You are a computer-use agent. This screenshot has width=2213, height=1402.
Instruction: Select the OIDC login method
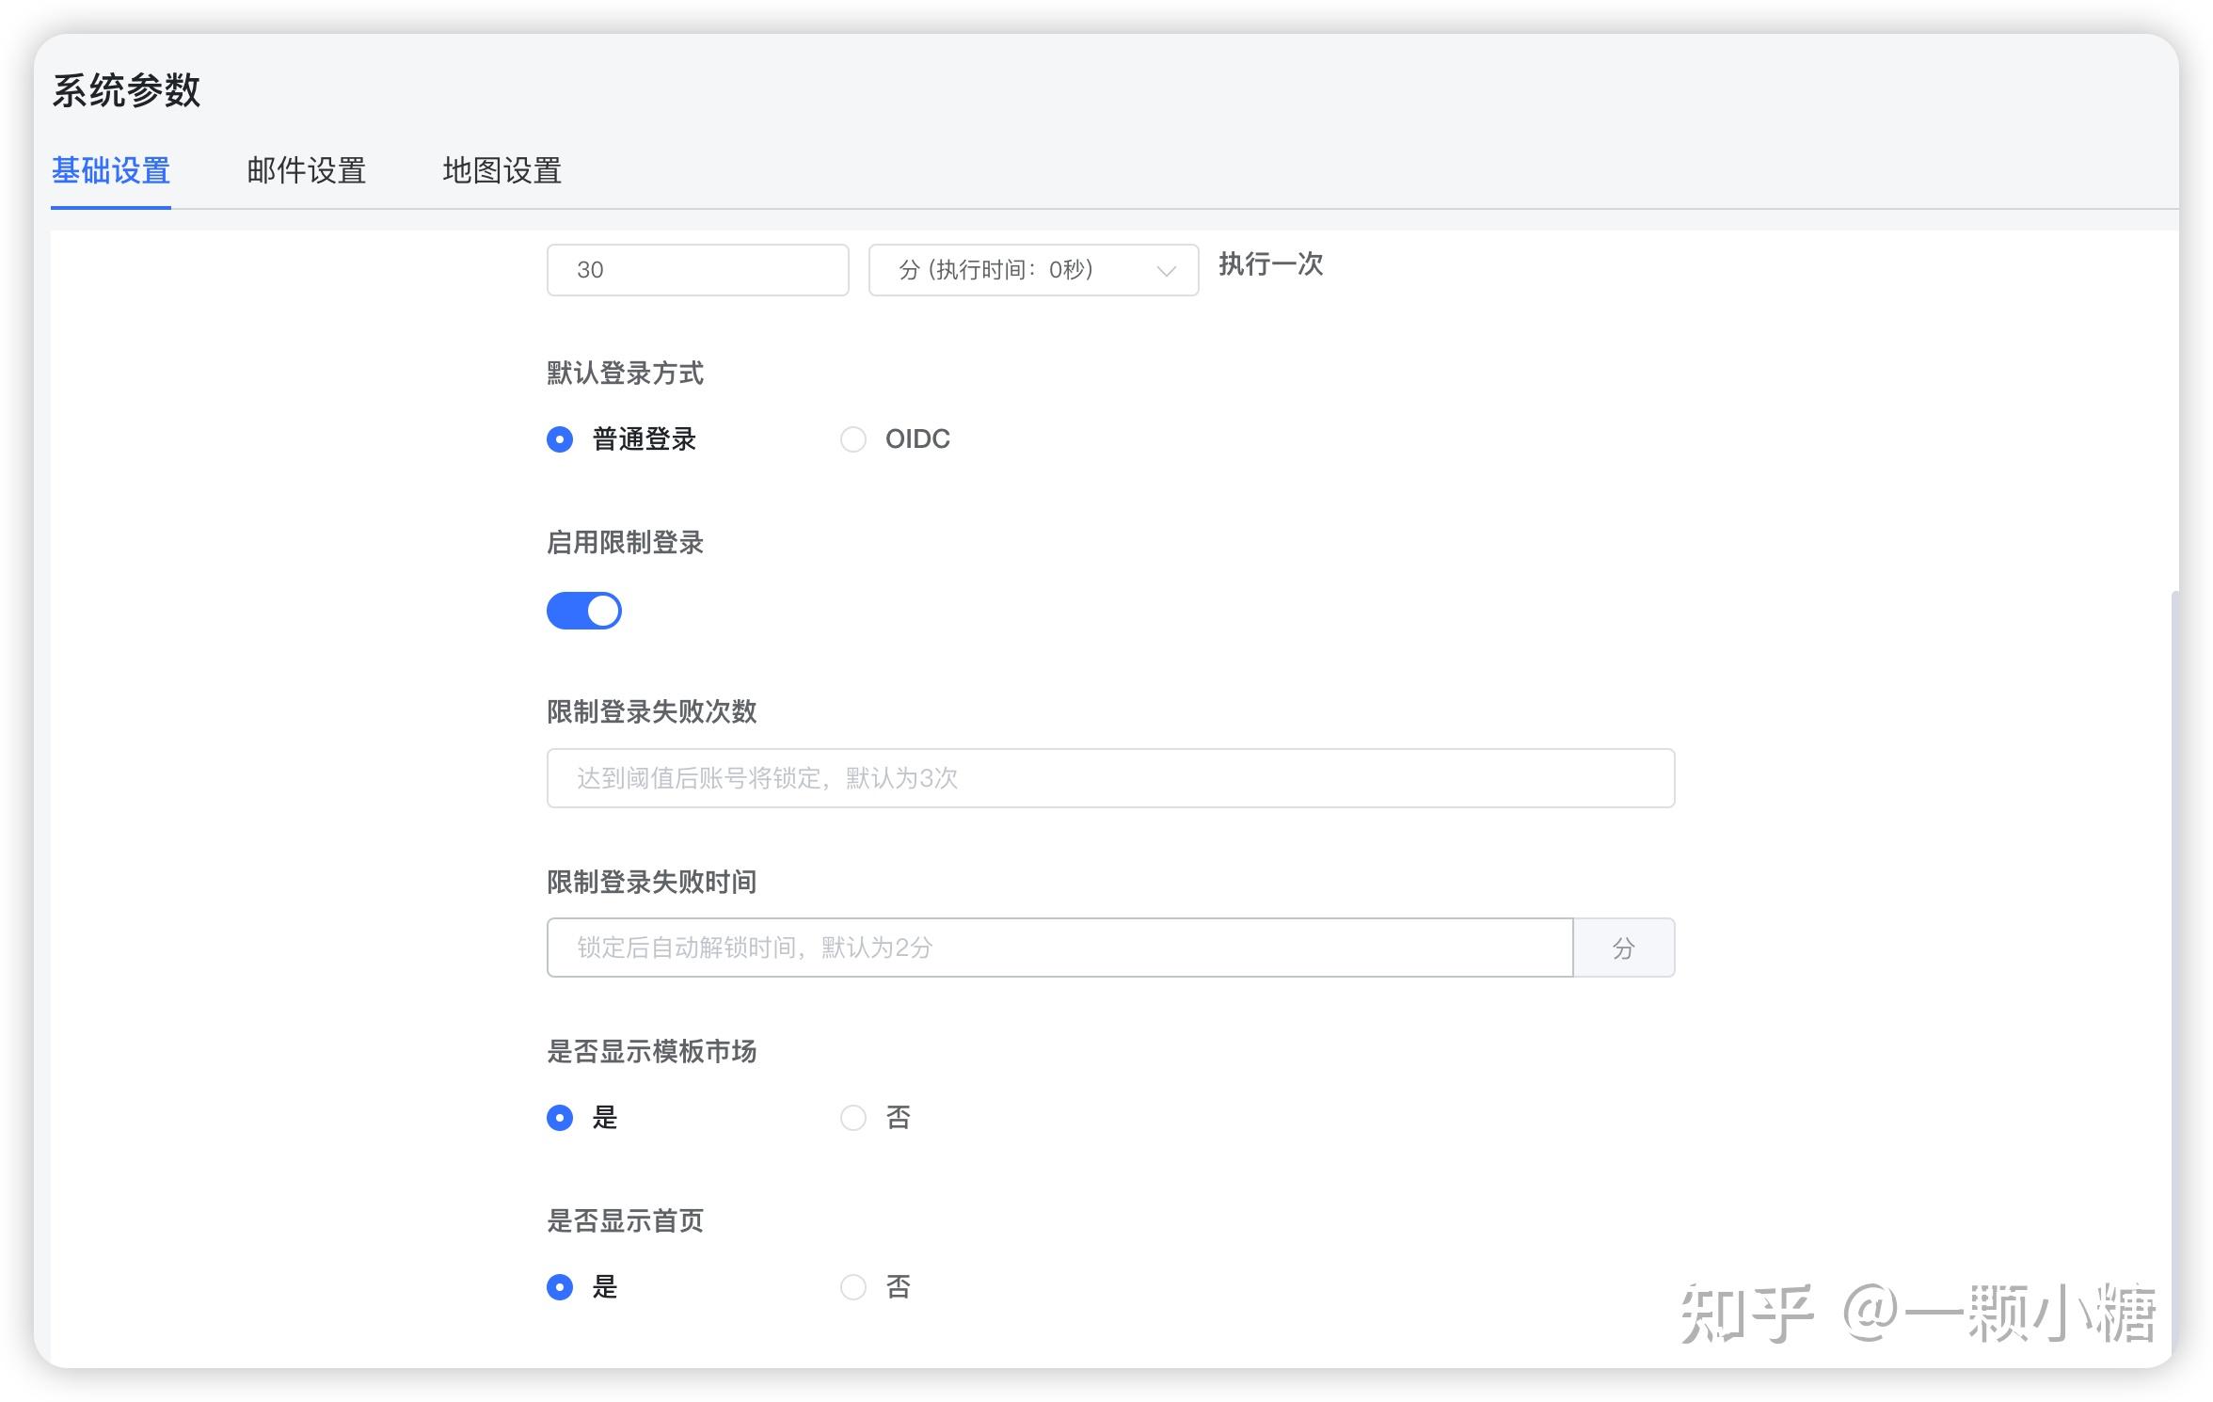tap(853, 438)
